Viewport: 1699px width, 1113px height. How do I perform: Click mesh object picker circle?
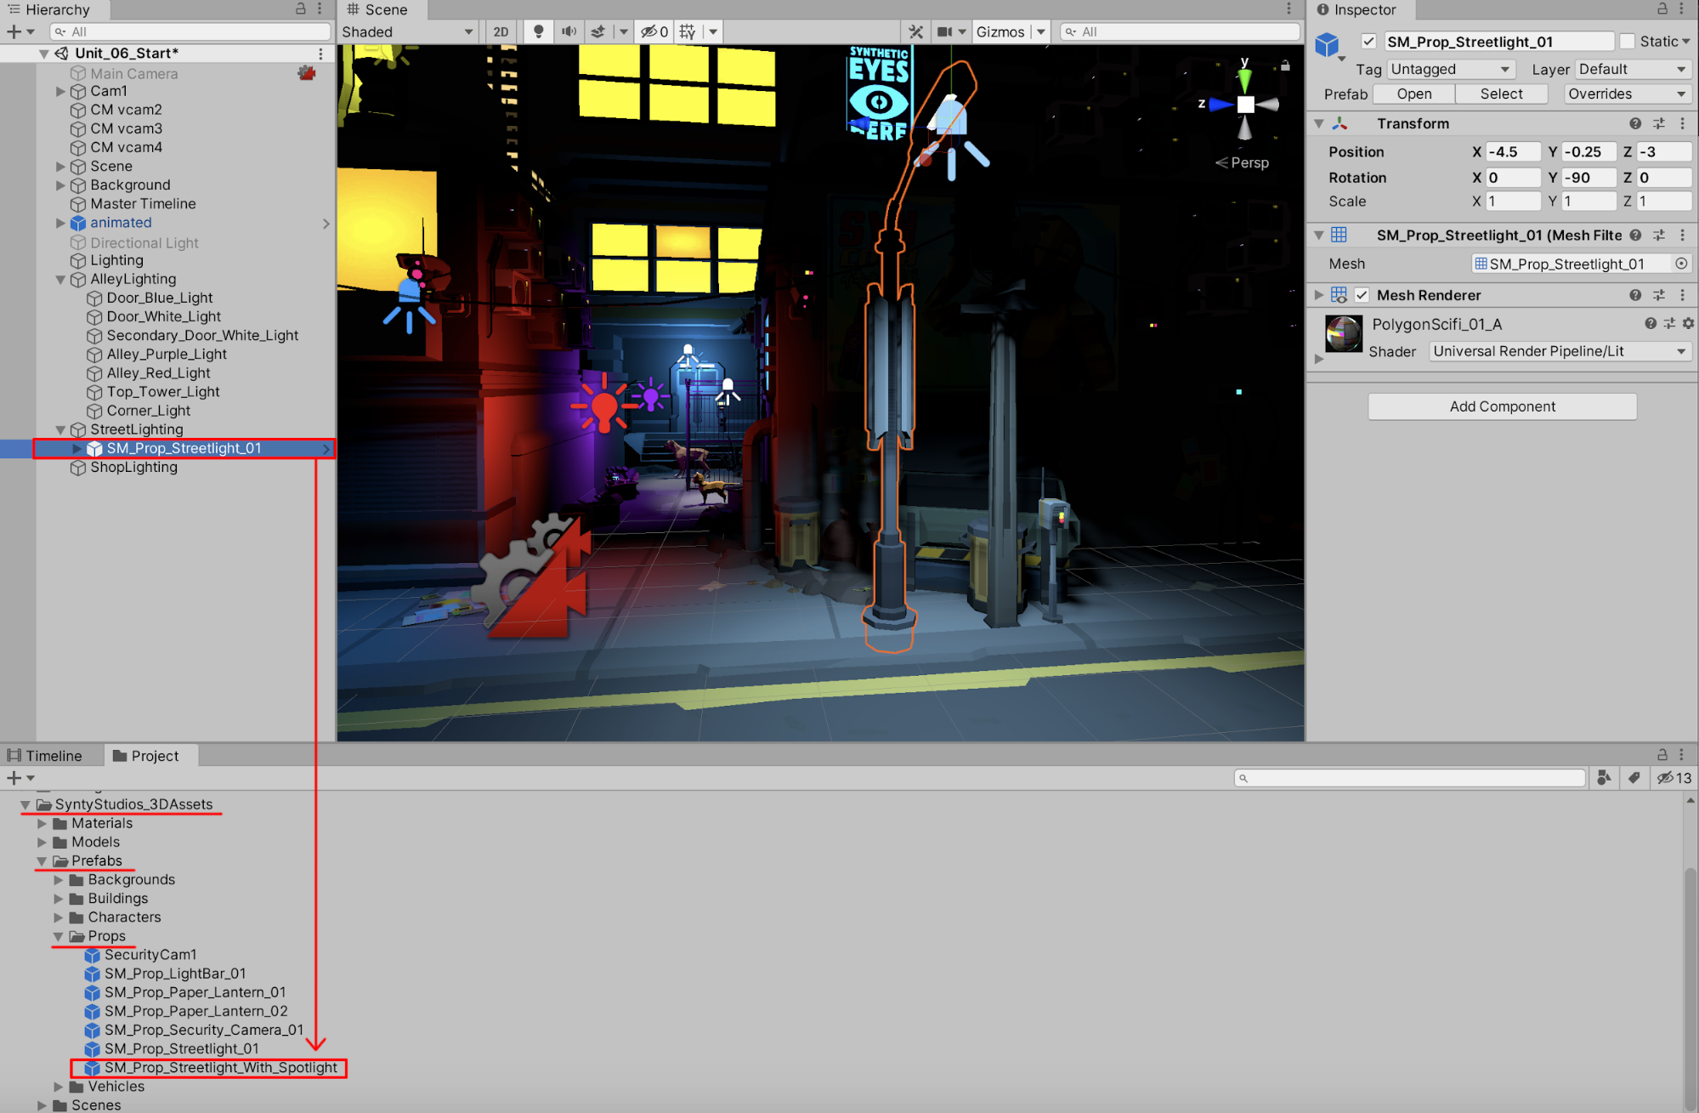tap(1681, 264)
